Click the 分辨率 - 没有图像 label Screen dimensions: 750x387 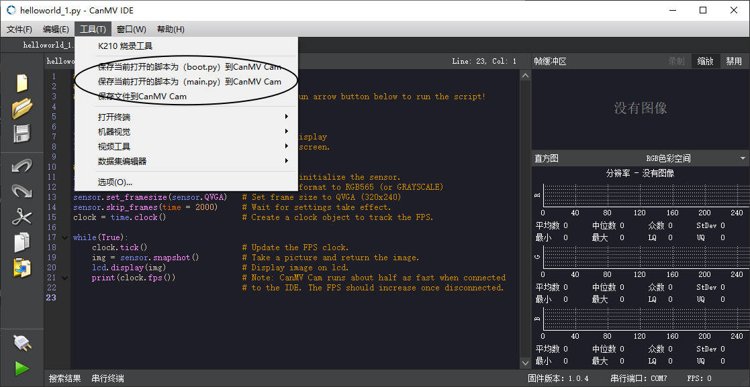click(x=640, y=173)
